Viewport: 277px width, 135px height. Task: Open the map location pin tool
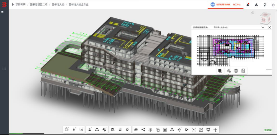point(150,130)
